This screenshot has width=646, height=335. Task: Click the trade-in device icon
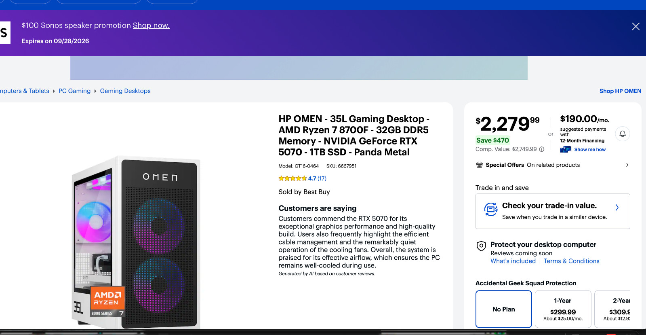pyautogui.click(x=491, y=209)
